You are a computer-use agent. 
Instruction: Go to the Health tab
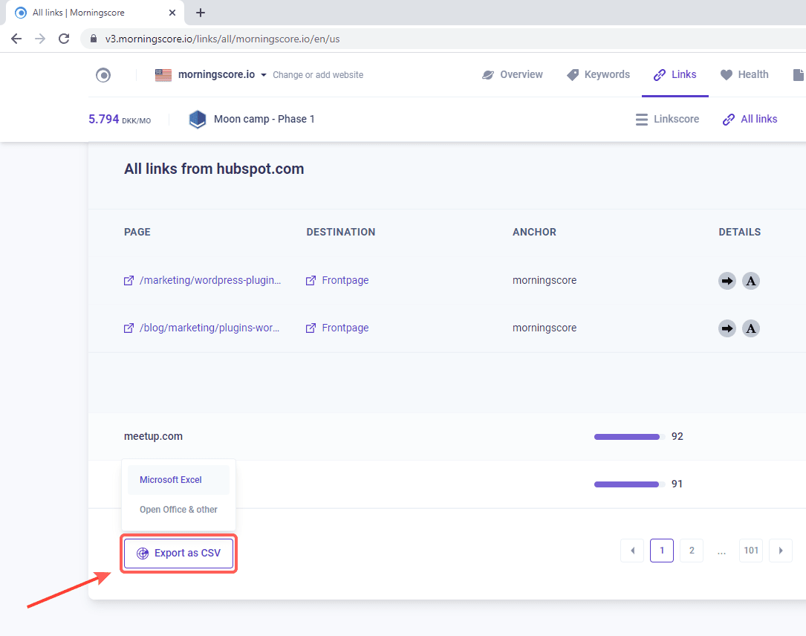pyautogui.click(x=744, y=74)
